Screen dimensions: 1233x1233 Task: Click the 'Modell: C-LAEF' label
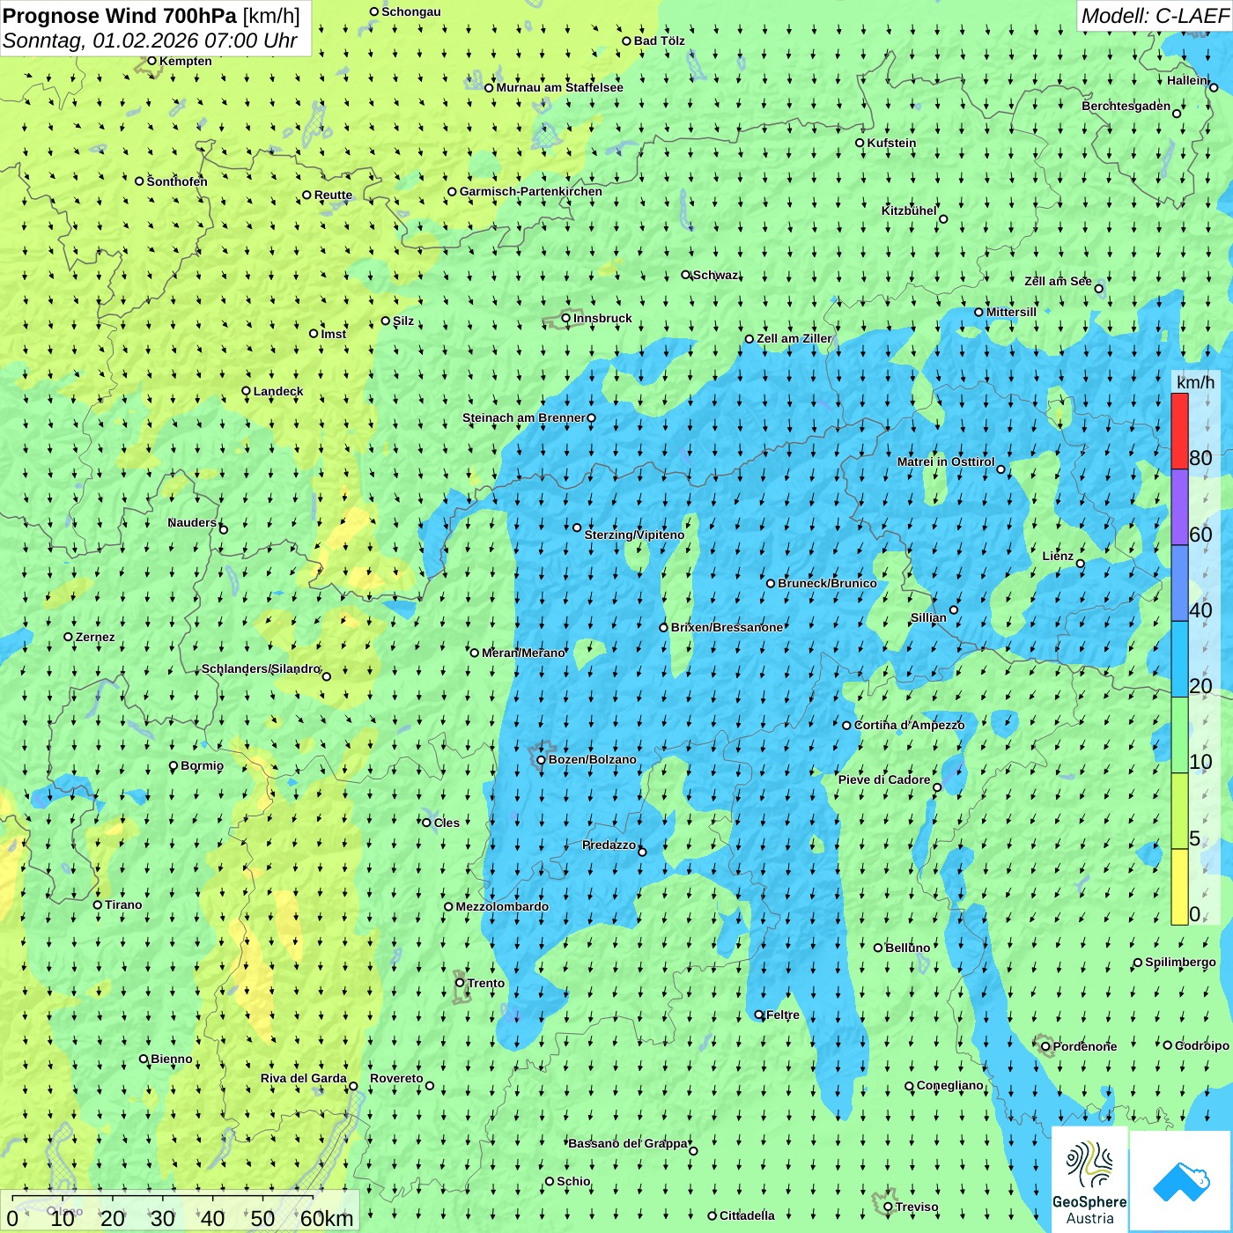coord(1155,16)
